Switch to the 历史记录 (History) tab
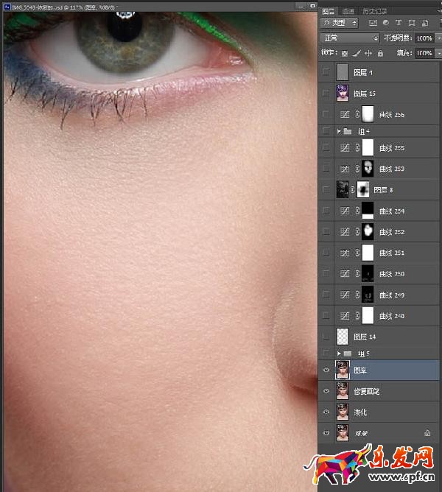Viewport: 442px width, 492px height. click(373, 11)
